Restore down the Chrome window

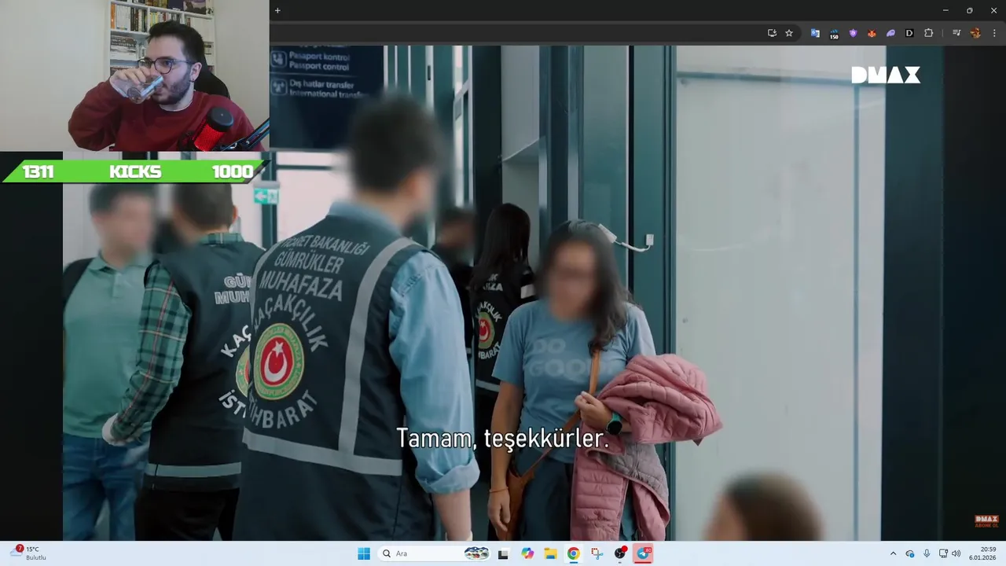[969, 10]
